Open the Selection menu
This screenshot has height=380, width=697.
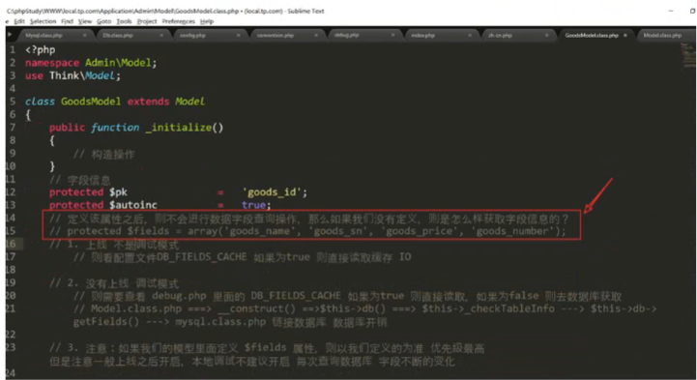(x=44, y=21)
